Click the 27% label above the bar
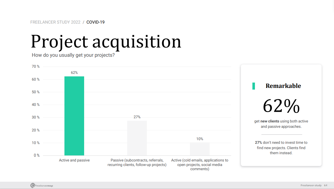The width and height of the screenshot is (334, 189). (x=137, y=117)
